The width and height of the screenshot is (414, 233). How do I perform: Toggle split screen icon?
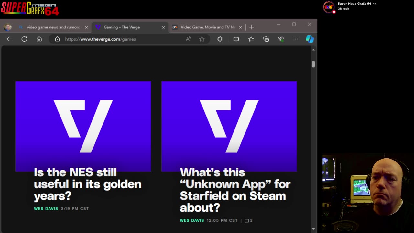(236, 39)
